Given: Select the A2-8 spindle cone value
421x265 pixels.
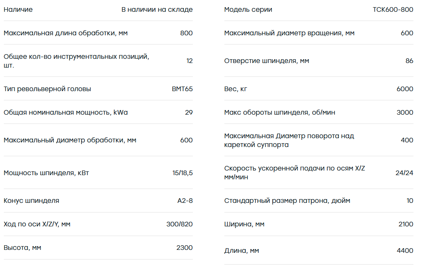Looking at the screenshot, I should (x=185, y=201).
